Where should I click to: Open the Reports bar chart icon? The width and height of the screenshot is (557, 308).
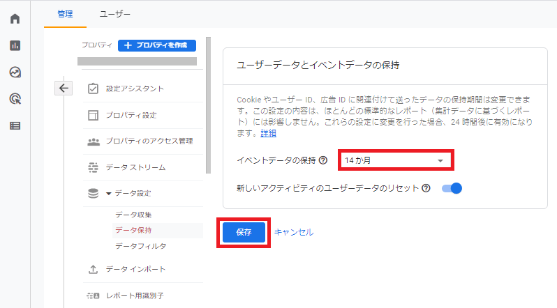(x=15, y=45)
